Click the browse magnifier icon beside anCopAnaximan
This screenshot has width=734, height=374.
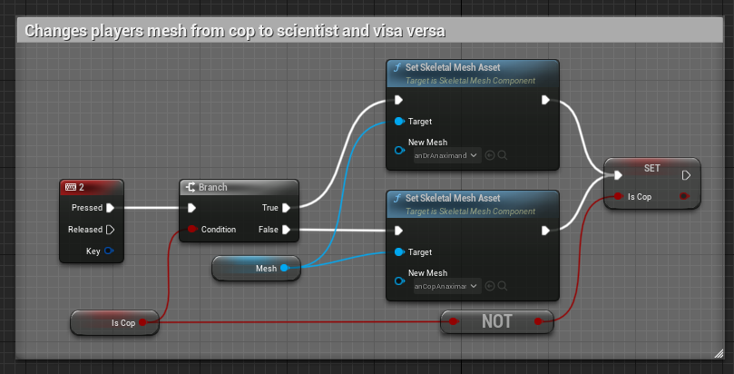(502, 286)
